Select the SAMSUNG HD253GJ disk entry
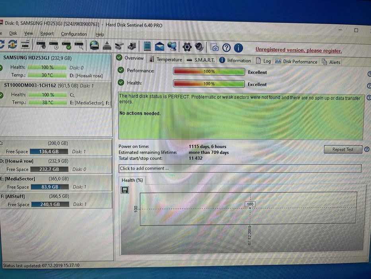 (56, 67)
